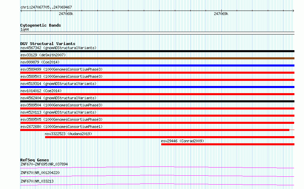Click nsv4520113 gnomAD variant label
The image size is (304, 189).
(x=58, y=112)
